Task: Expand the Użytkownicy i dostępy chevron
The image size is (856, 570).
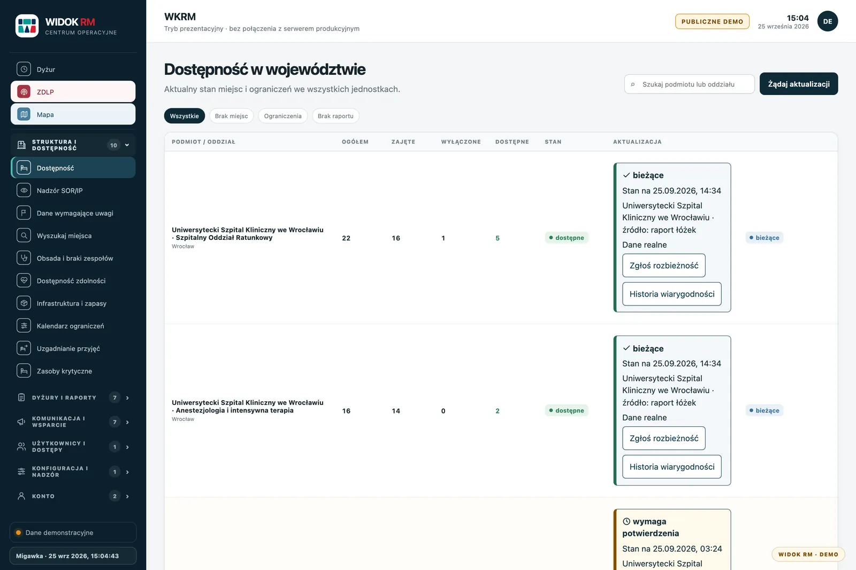Action: pyautogui.click(x=127, y=447)
